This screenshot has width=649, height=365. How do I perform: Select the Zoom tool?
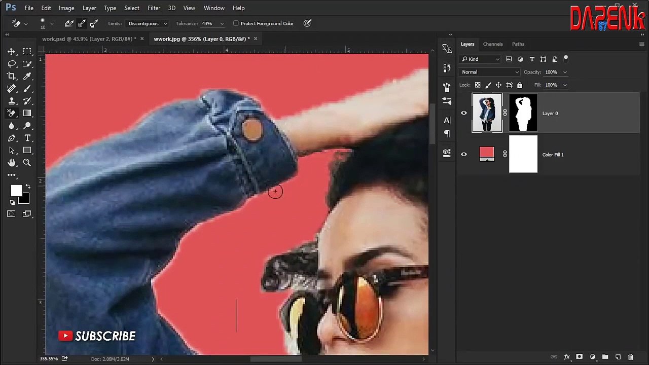coord(27,163)
